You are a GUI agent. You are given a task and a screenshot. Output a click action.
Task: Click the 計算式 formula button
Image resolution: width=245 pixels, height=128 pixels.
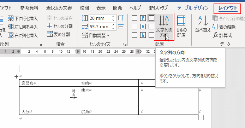[x=222, y=35]
